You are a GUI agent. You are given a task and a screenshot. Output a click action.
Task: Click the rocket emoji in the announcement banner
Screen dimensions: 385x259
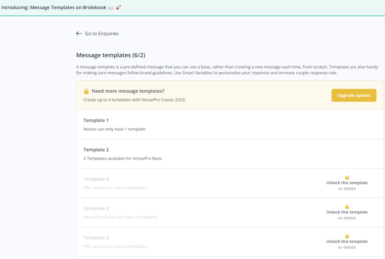click(x=118, y=8)
